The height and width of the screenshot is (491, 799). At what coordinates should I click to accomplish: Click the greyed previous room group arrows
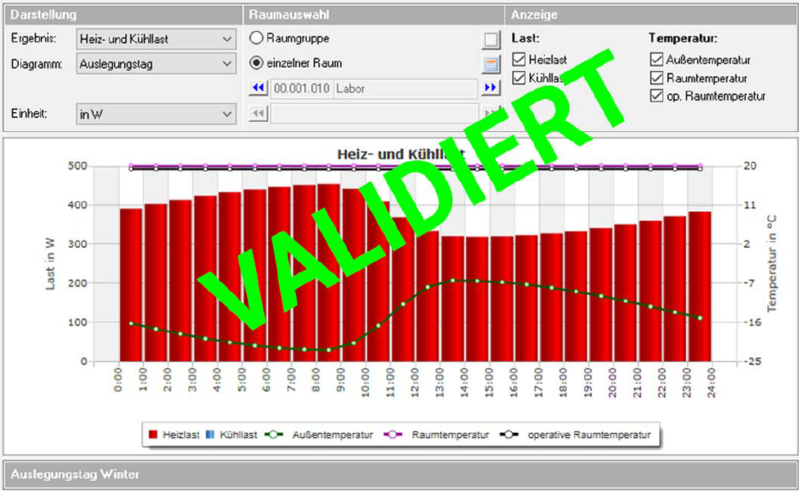click(x=258, y=113)
